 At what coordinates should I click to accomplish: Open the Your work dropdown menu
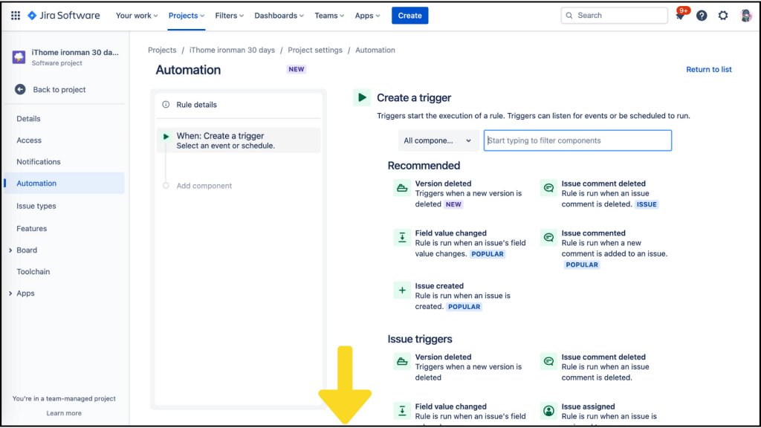[137, 16]
